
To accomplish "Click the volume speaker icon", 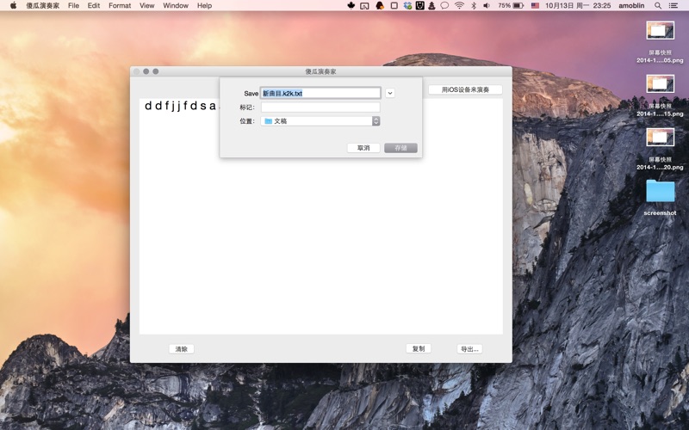I will coord(487,5).
